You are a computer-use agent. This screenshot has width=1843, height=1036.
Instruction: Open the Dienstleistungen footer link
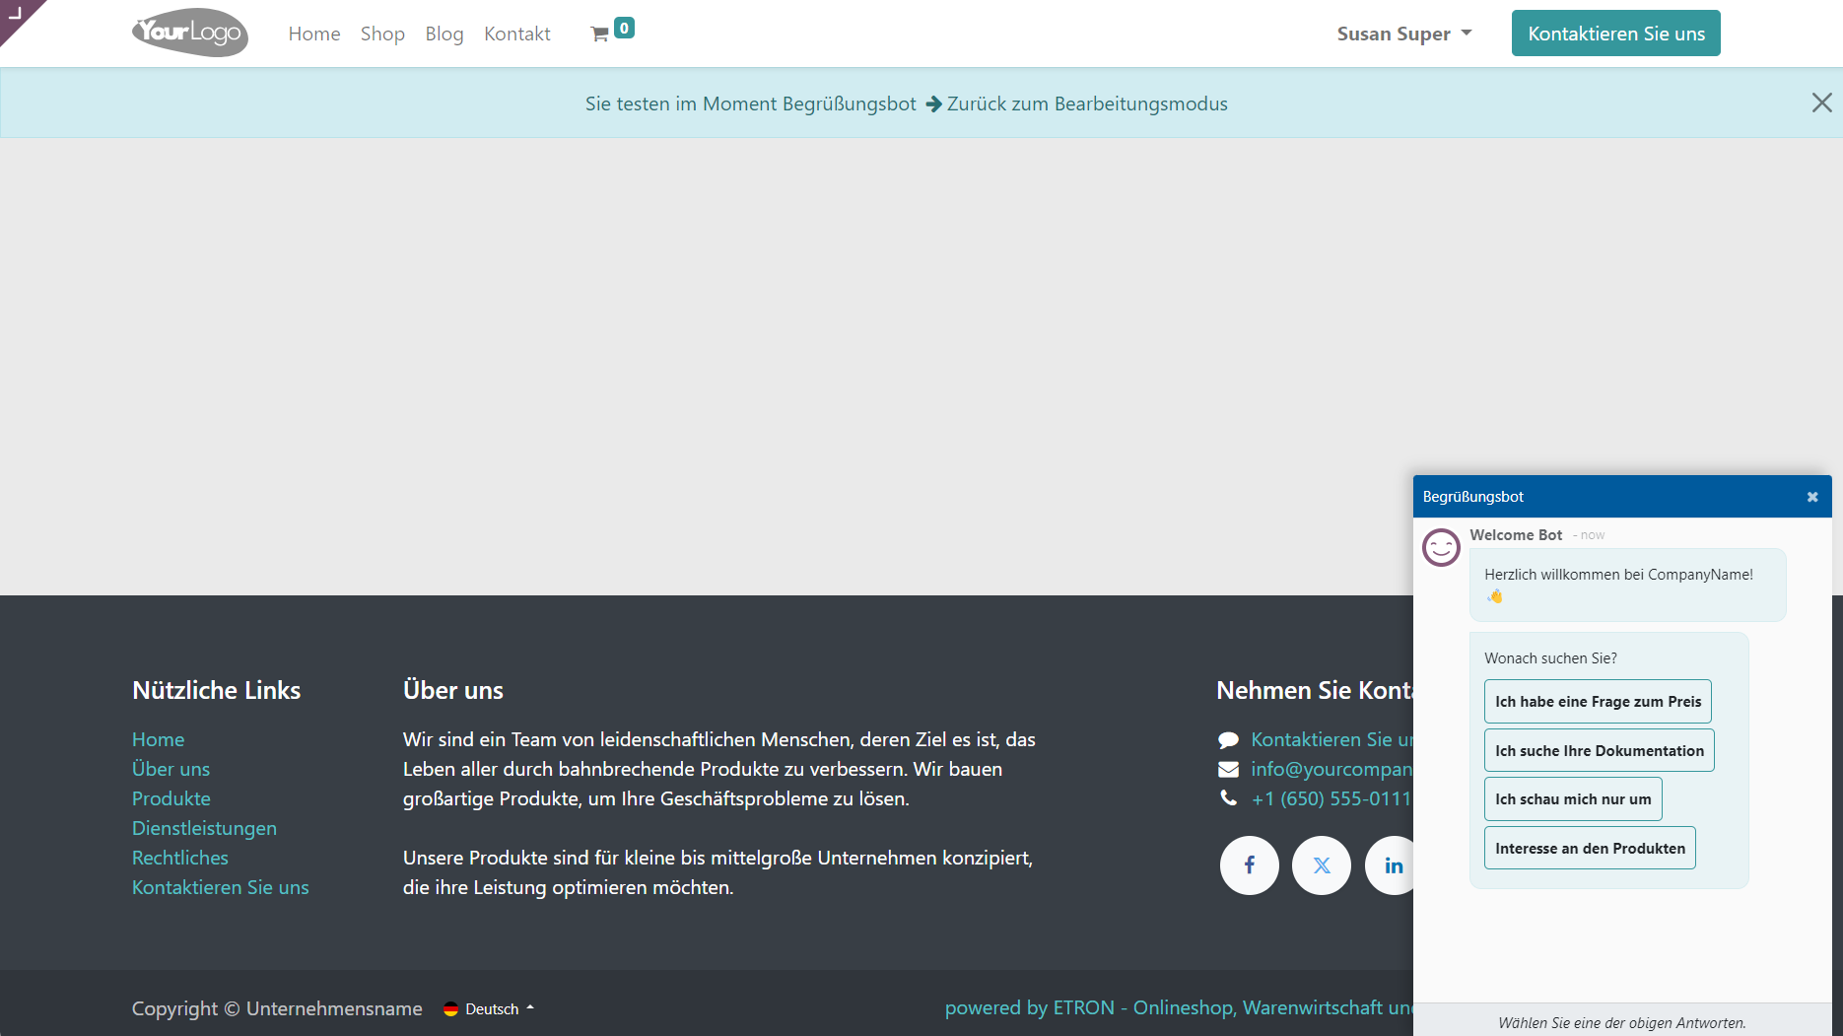[204, 828]
